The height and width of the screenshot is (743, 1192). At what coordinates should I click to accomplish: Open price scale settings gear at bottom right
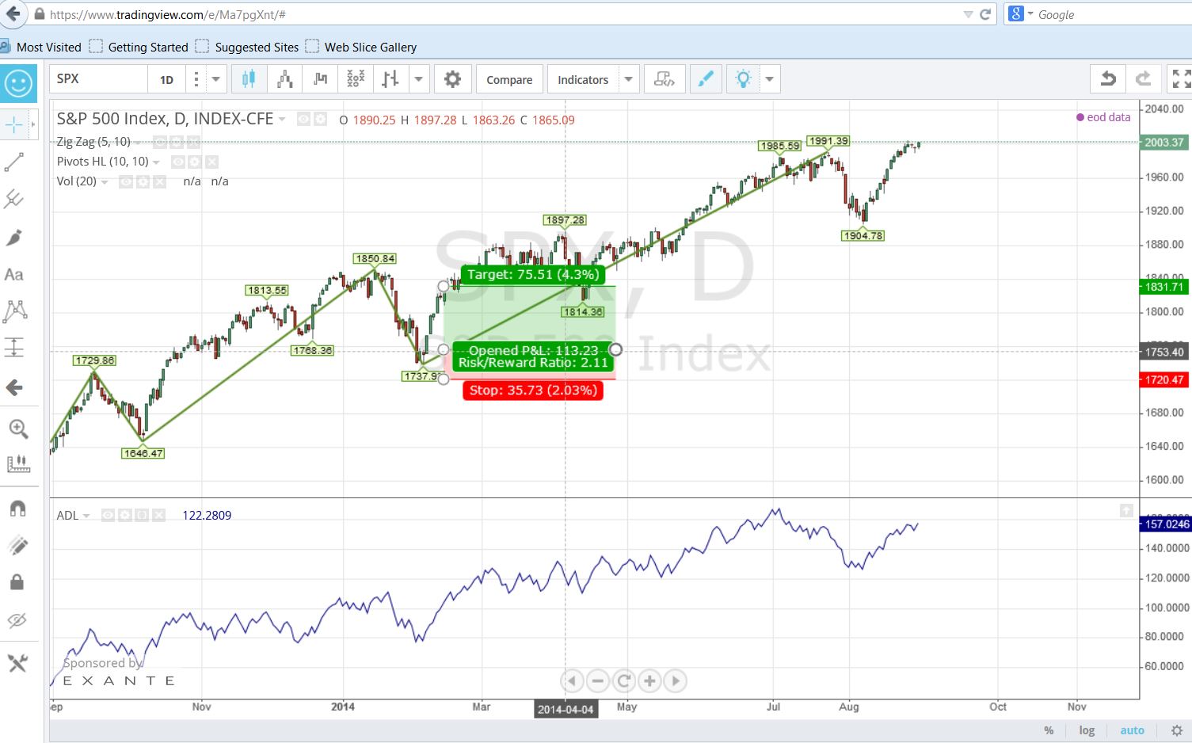tap(1176, 730)
